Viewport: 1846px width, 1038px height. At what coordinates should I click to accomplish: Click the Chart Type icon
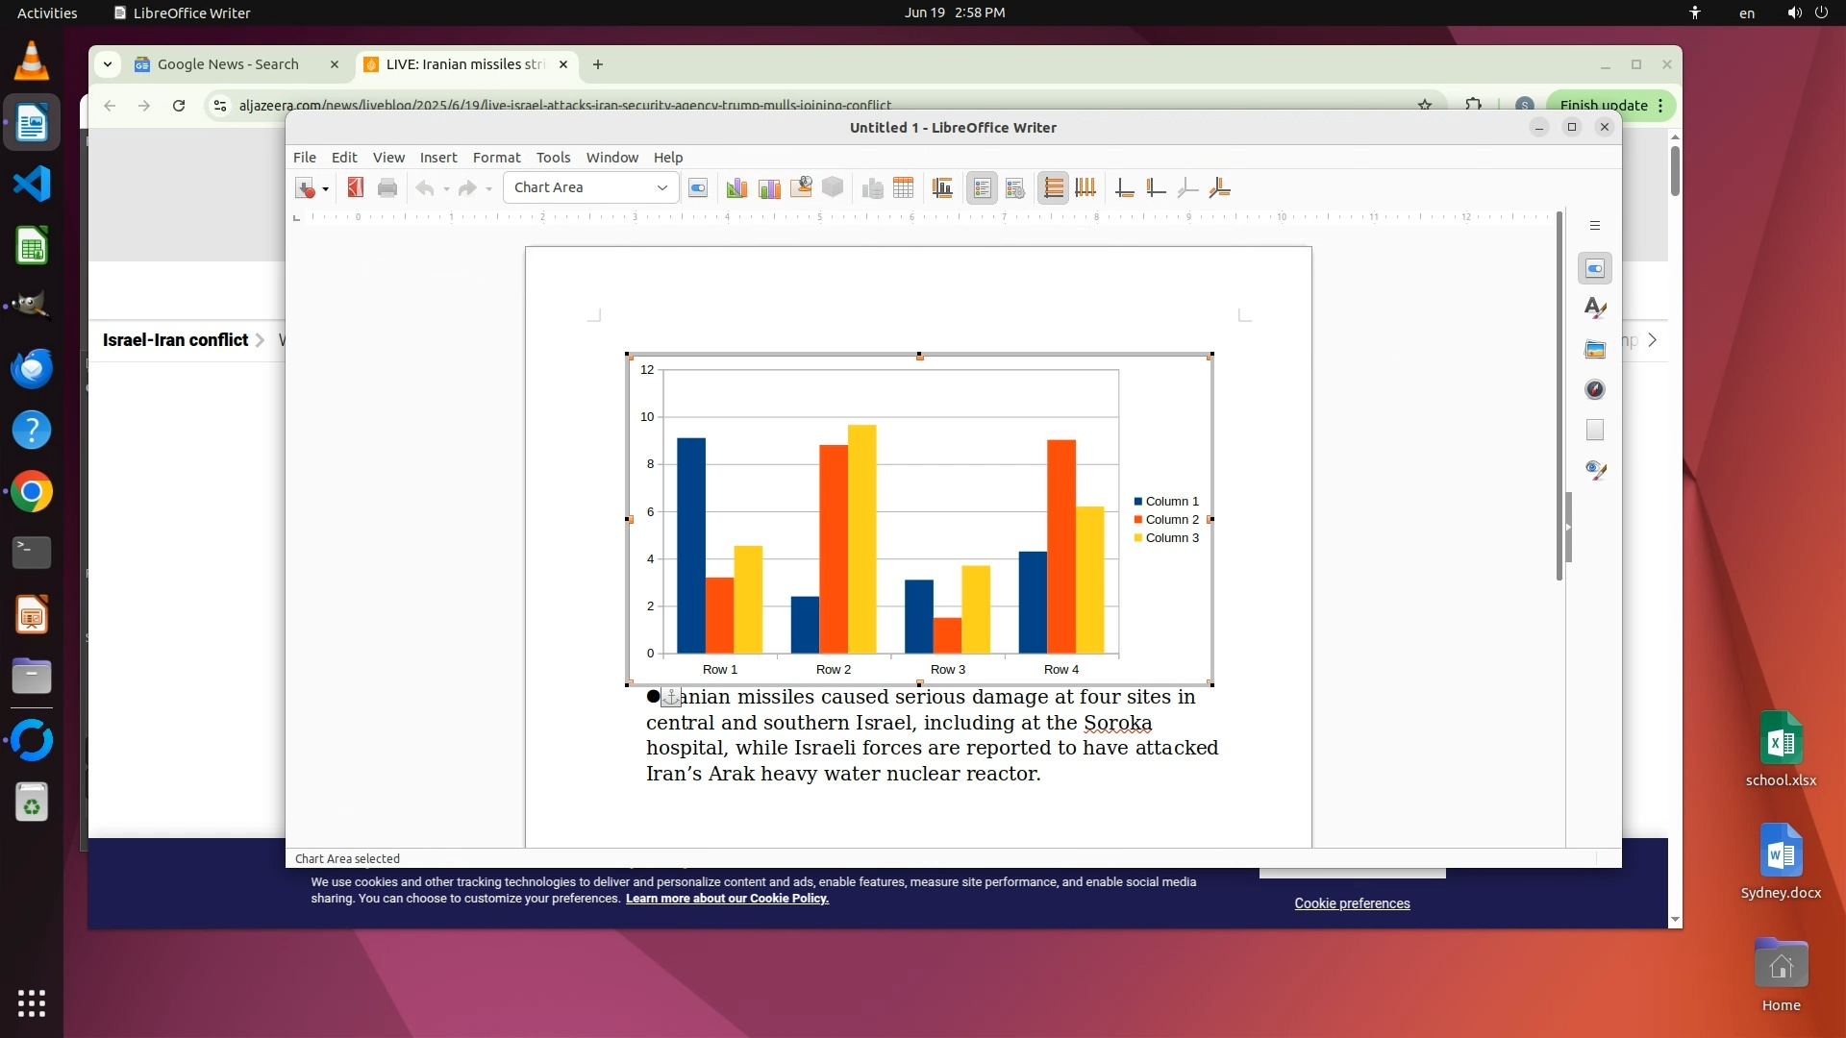(x=736, y=188)
